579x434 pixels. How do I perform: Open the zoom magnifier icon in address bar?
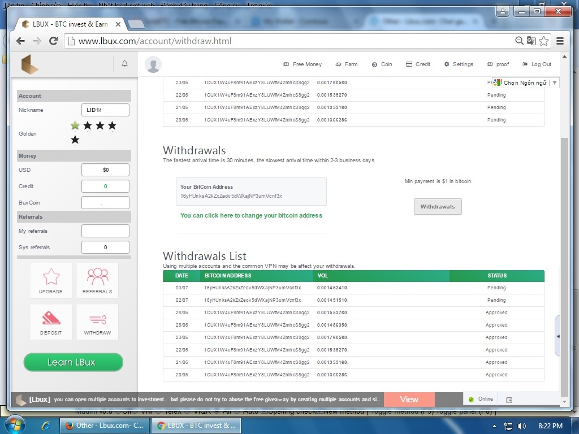pyautogui.click(x=519, y=41)
